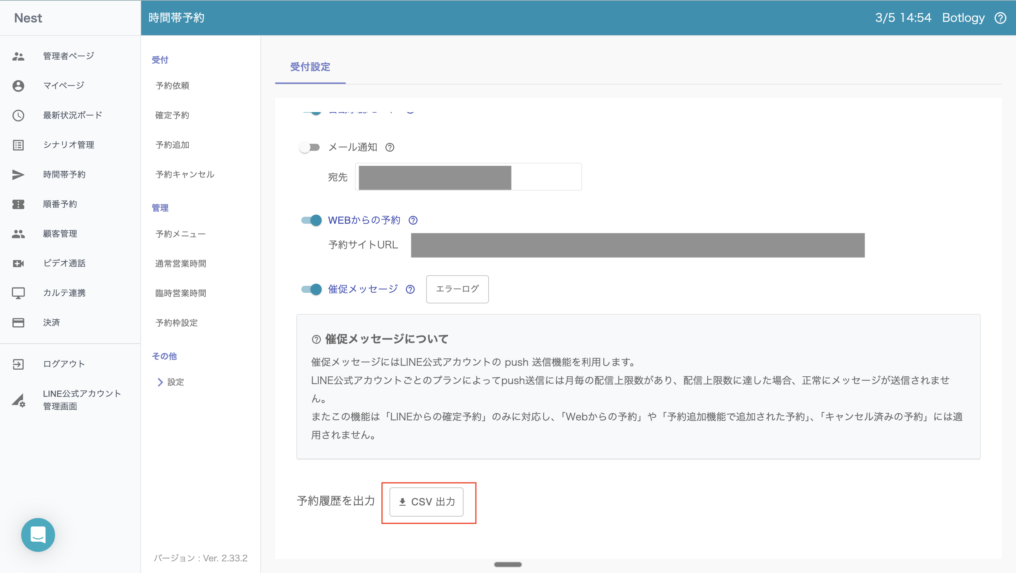Screen dimensions: 1016x573
Task: Select the 受付設定 tab
Action: (x=310, y=67)
